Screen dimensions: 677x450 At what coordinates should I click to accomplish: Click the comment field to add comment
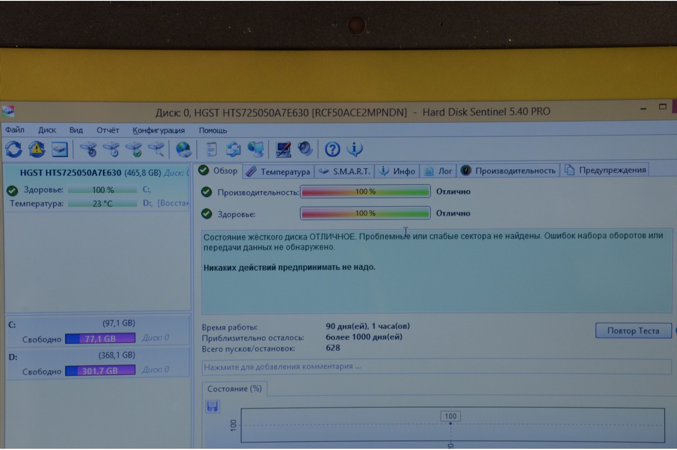(x=436, y=367)
